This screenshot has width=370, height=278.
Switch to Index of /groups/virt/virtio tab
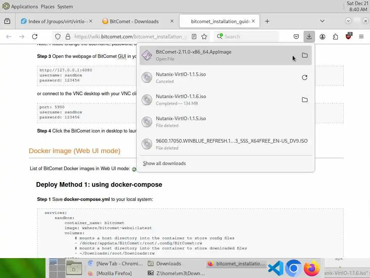coord(56,21)
